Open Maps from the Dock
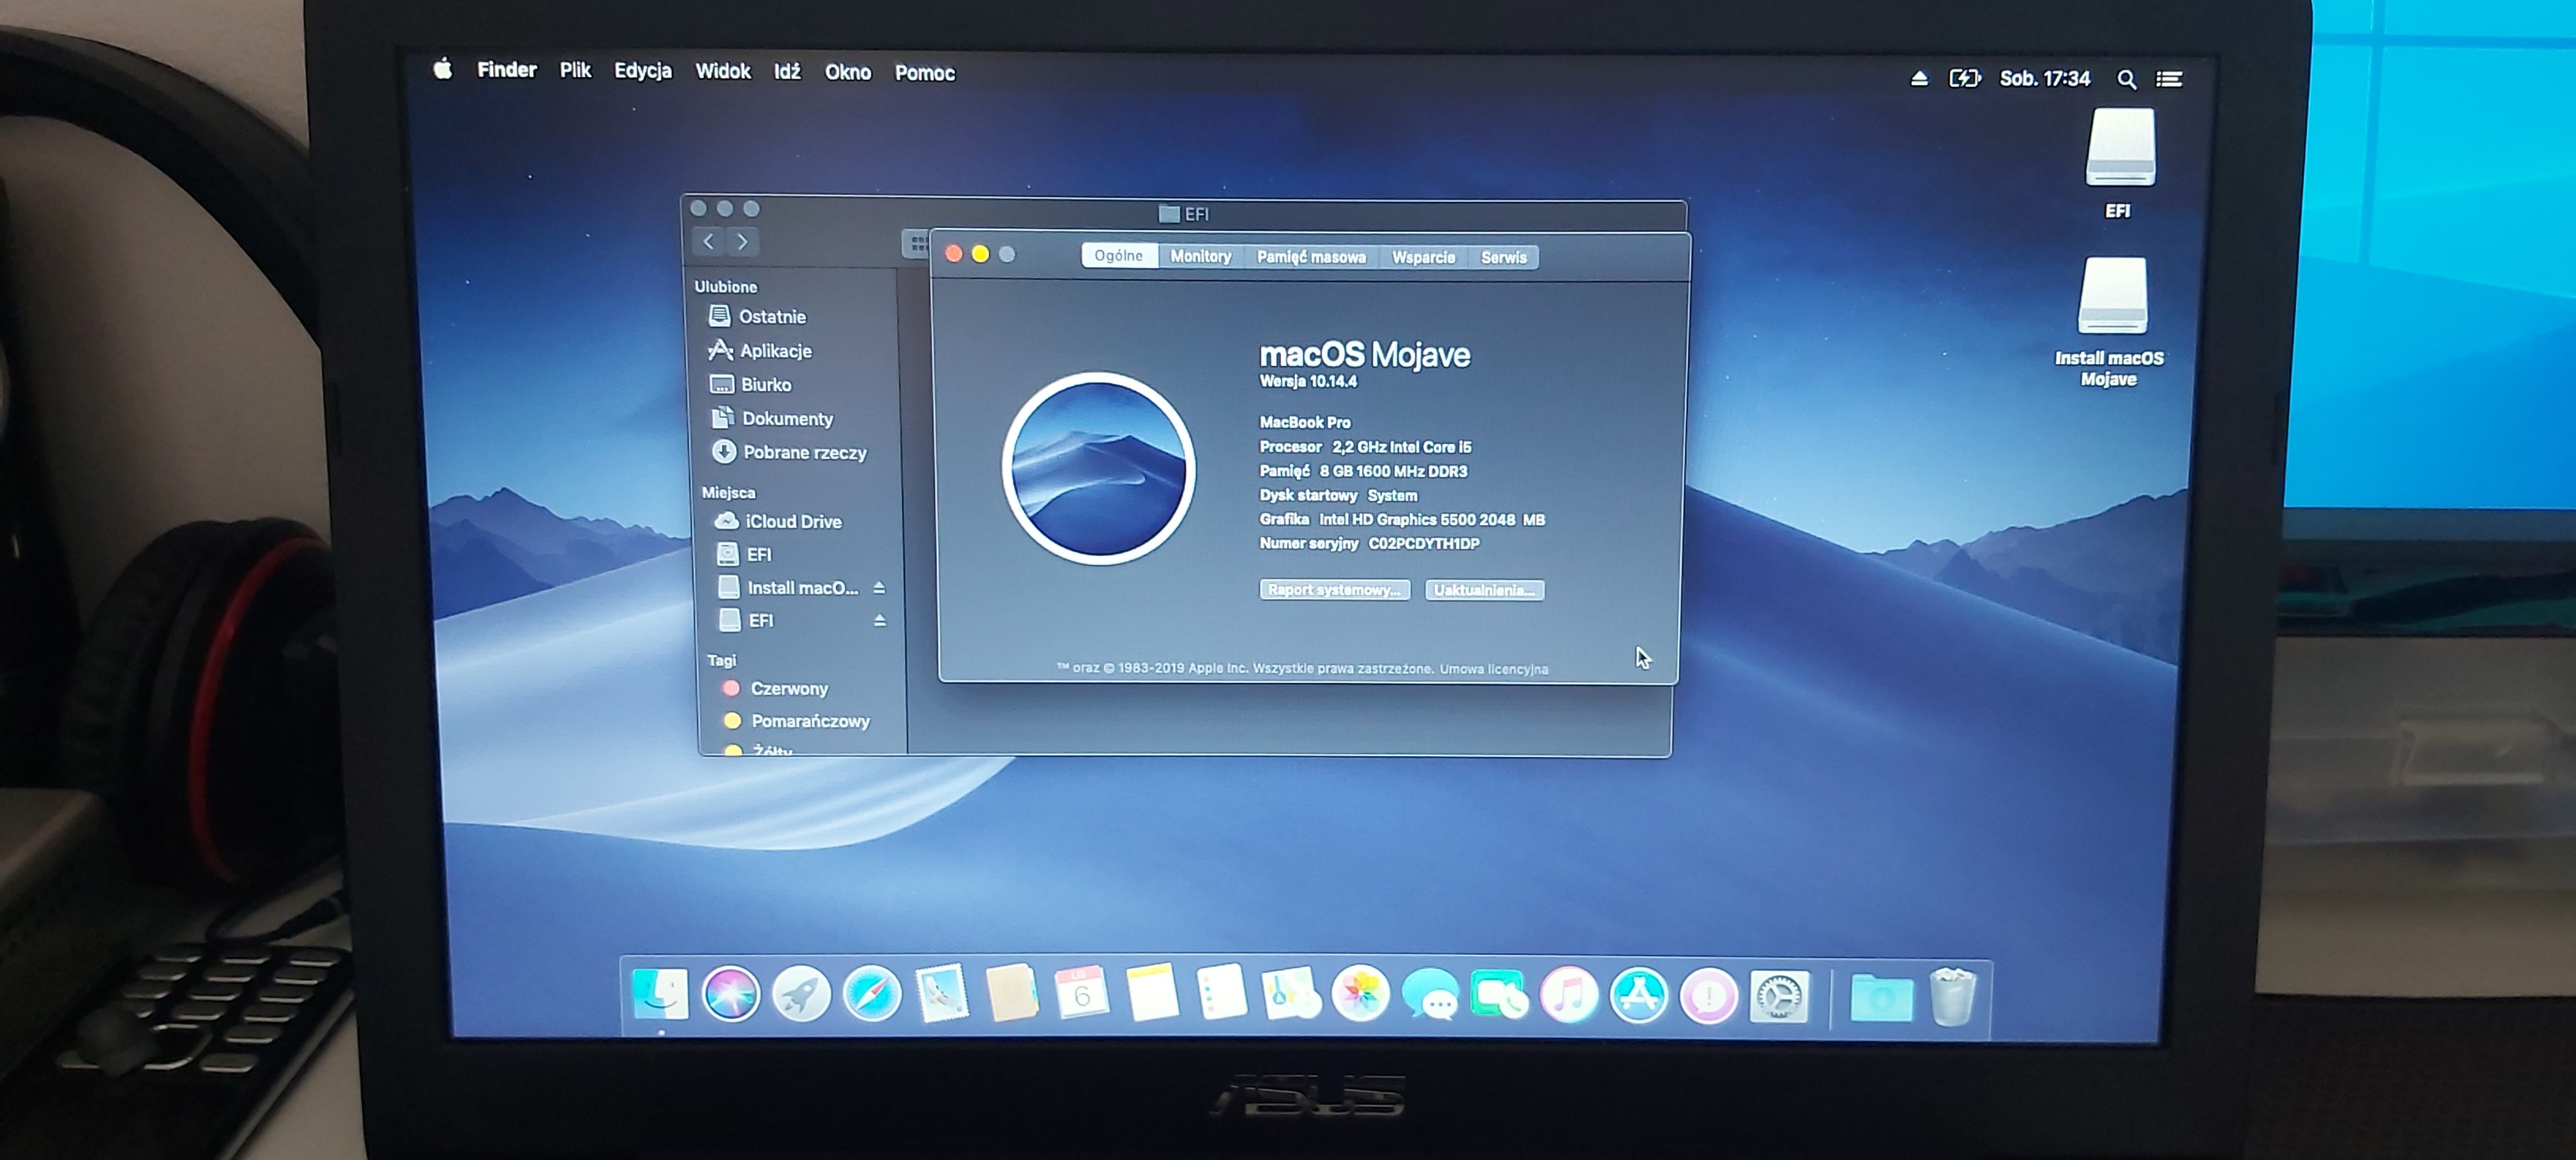2576x1160 pixels. (x=1290, y=994)
